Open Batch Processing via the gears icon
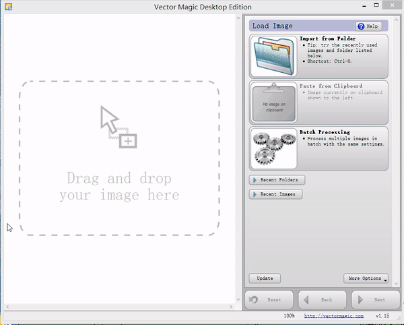 tap(273, 148)
